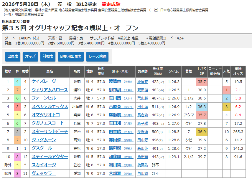Click the オッズ button
252x181 pixels.
coord(30,57)
